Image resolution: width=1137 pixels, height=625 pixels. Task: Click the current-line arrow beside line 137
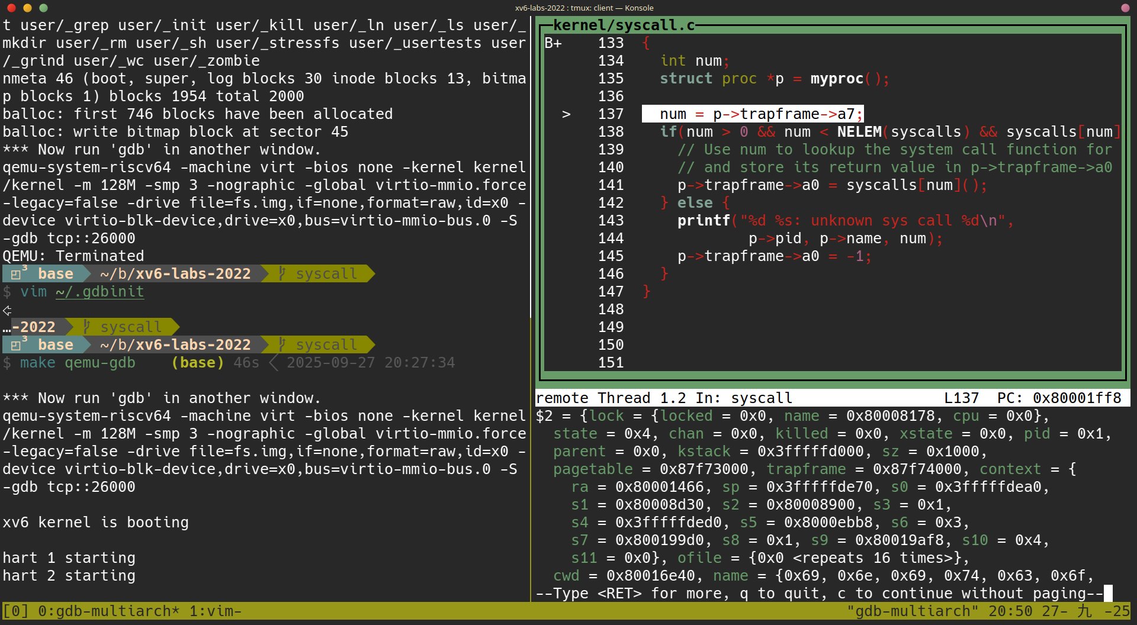coord(566,114)
